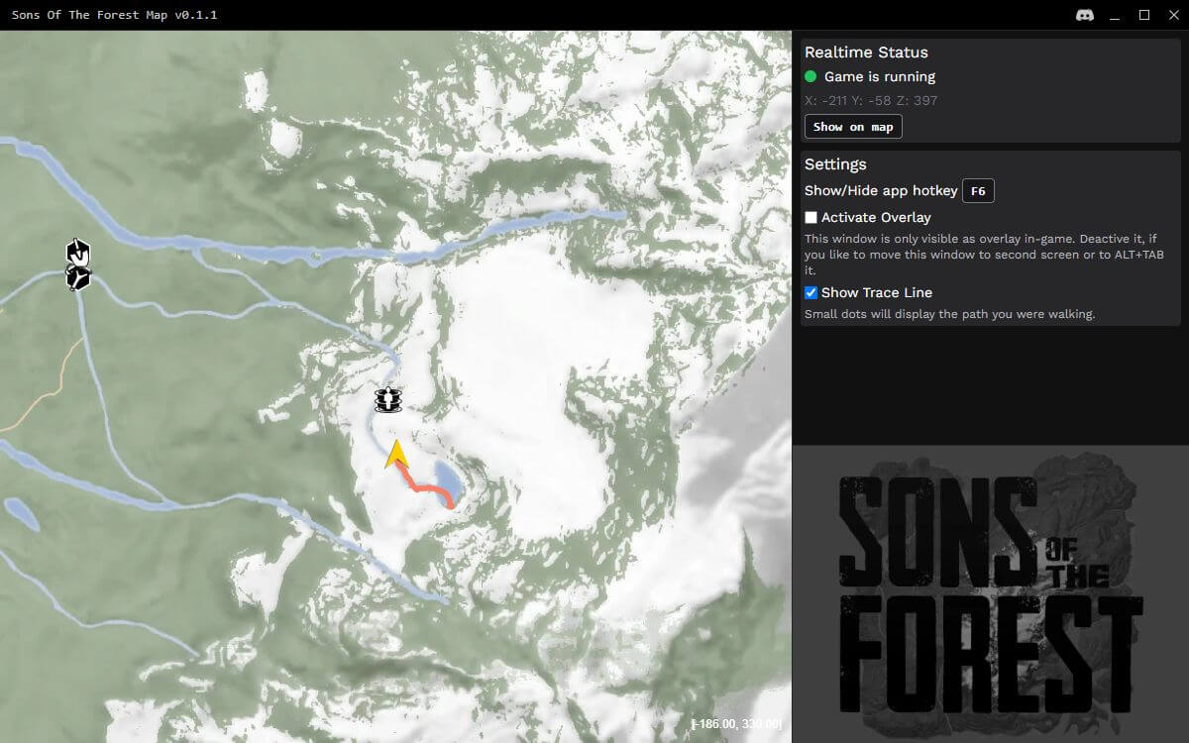
Task: Click the Discord icon in the title bar
Action: 1085,15
